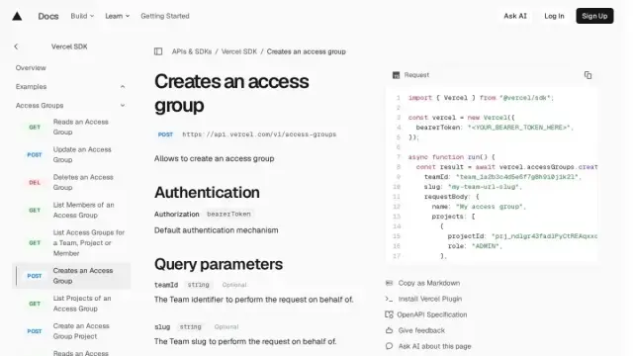The height and width of the screenshot is (356, 633).
Task: Click Copy as Markdown
Action: [x=429, y=283]
